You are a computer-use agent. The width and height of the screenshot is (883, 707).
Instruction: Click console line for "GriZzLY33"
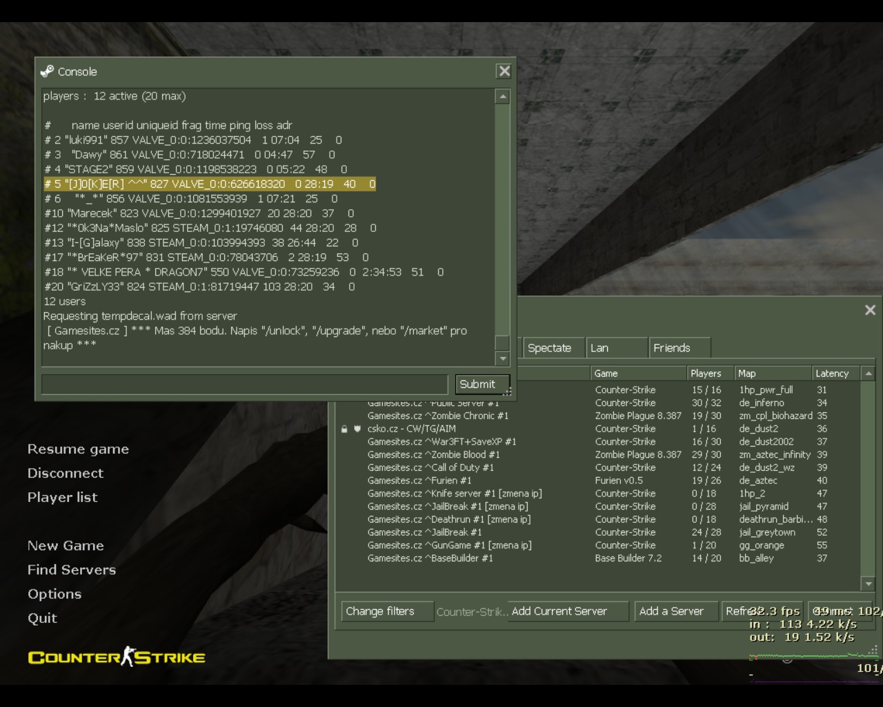[x=200, y=287]
